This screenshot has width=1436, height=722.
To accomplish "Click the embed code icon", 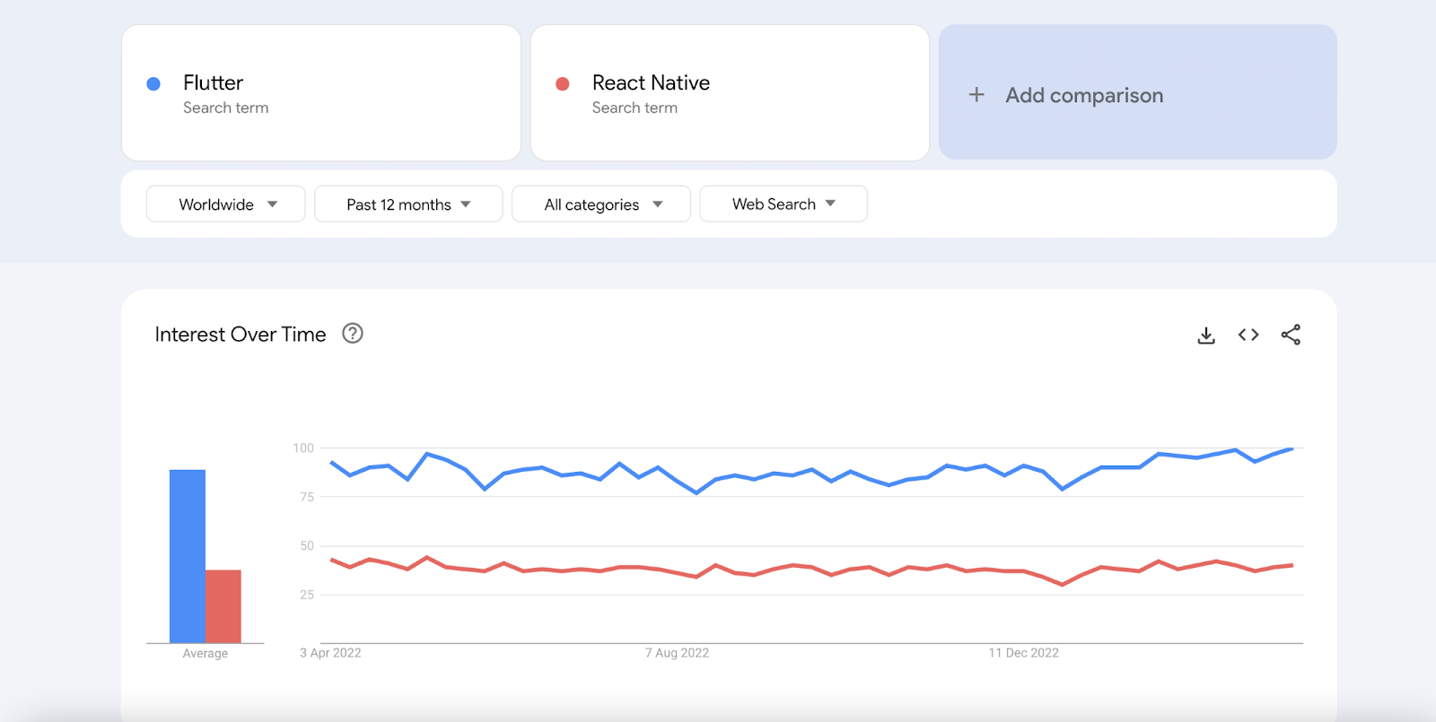I will 1248,335.
